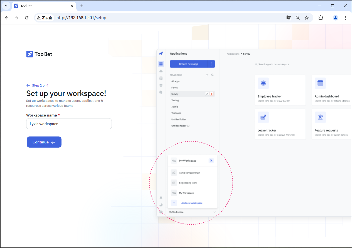This screenshot has height=248, width=352.
Task: Click the apps grid icon in preview sidebar
Action: click(161, 64)
